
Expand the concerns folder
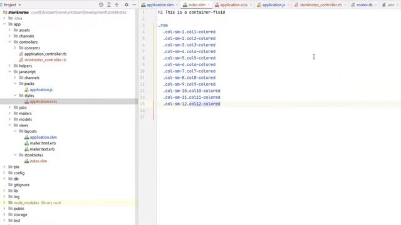pyautogui.click(x=15, y=47)
